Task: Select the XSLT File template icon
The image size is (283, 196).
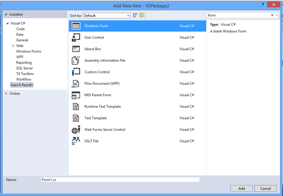Action: tap(76, 141)
